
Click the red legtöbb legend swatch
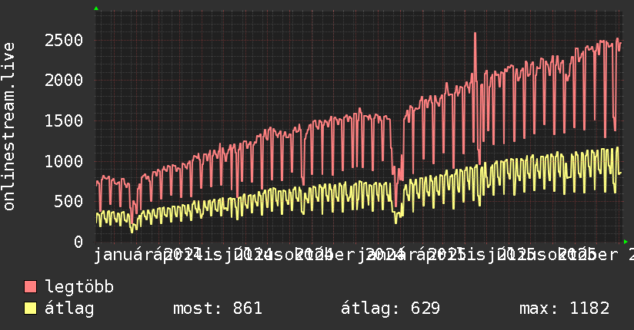(30, 287)
